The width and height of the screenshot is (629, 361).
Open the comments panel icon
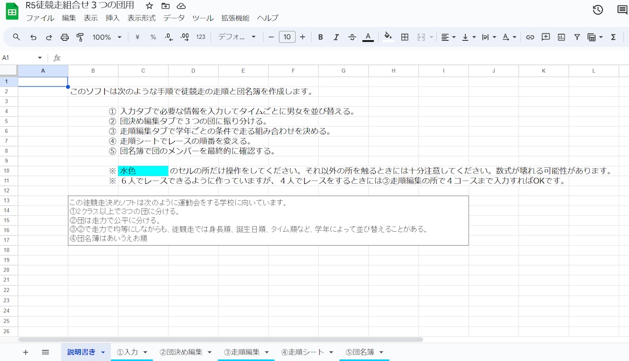[x=622, y=10]
